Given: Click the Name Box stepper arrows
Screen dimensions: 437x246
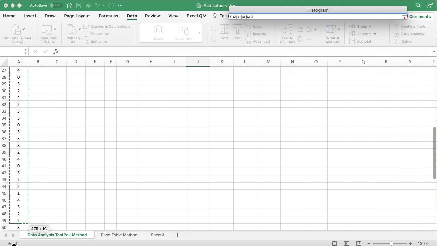Looking at the screenshot, I should (25, 51).
